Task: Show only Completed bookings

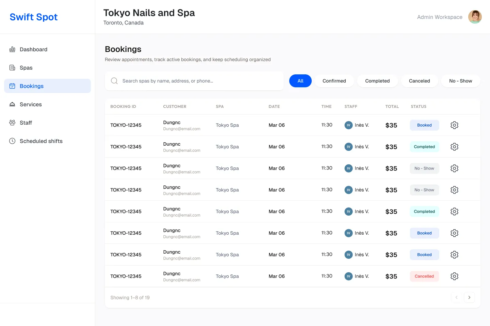Action: [x=377, y=81]
